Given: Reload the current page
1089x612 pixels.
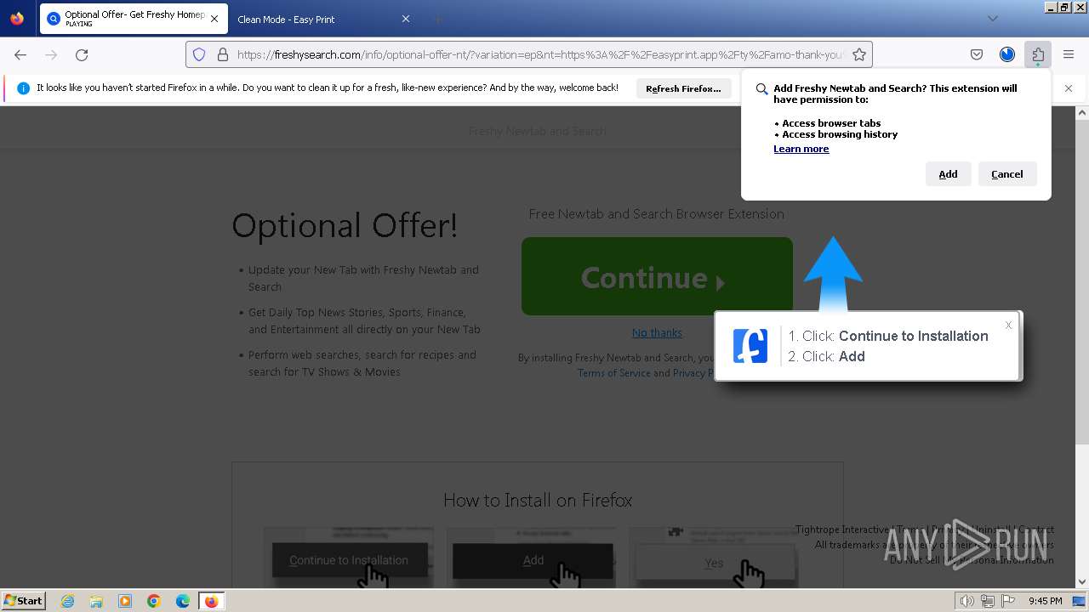Looking at the screenshot, I should pos(82,54).
